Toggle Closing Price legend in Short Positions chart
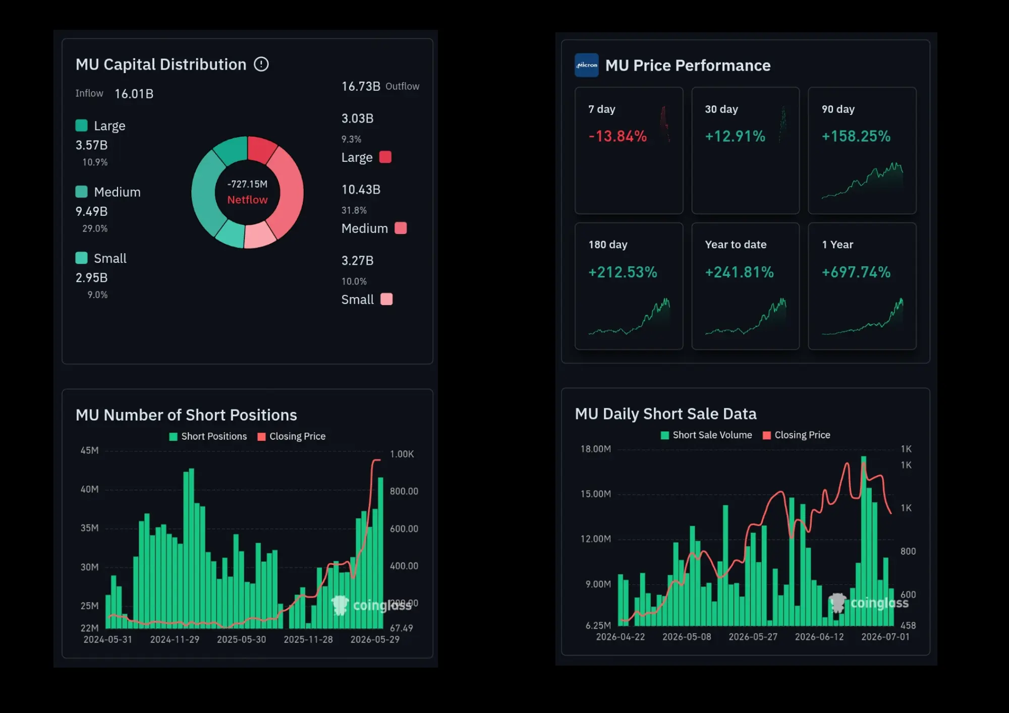Viewport: 1009px width, 713px height. [292, 436]
